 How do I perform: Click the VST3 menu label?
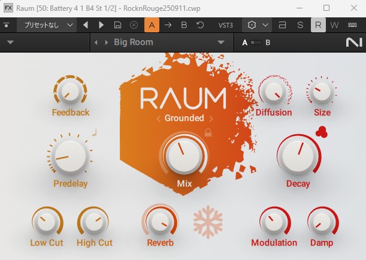(x=225, y=25)
